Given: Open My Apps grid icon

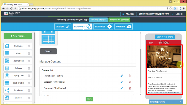Looking at the screenshot, I should pyautogui.click(x=123, y=14).
